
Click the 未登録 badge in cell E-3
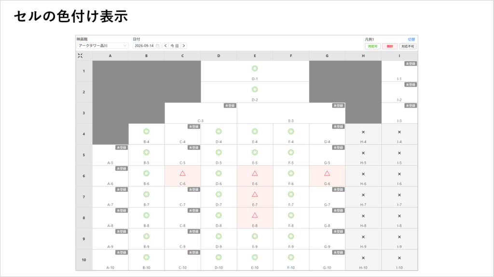(x=338, y=105)
